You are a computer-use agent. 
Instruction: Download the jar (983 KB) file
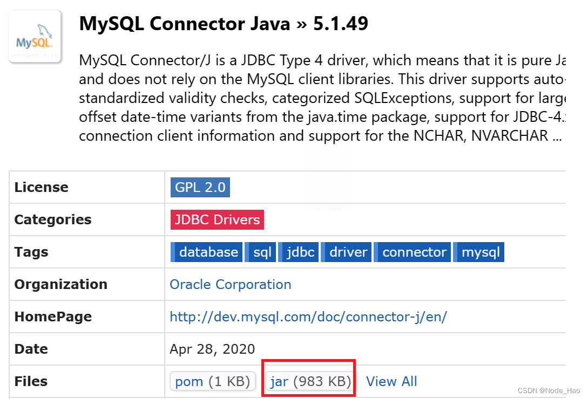311,381
